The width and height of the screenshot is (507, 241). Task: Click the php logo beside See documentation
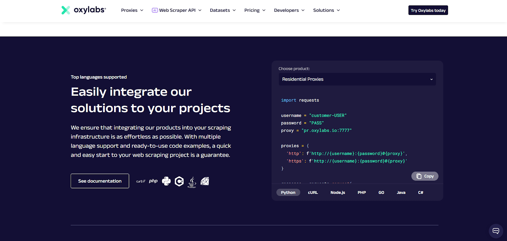[x=153, y=181]
